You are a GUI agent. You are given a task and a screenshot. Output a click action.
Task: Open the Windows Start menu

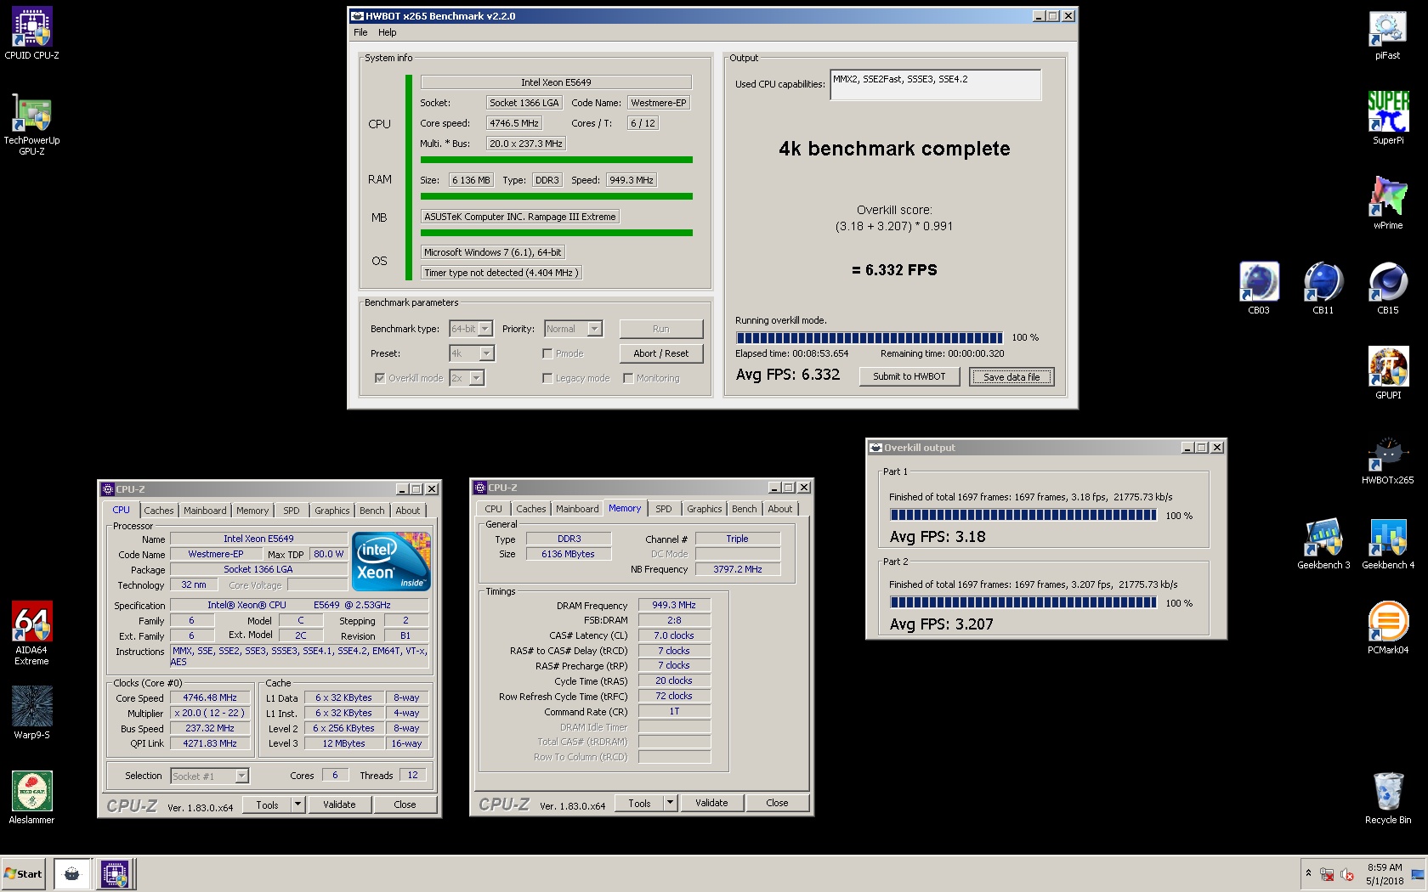24,873
